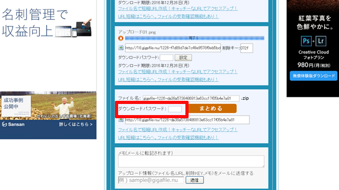Click the 削除キー field showing 072f
The width and height of the screenshot is (339, 190).
tap(246, 48)
